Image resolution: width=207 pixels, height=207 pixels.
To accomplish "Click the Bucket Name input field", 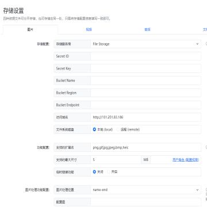I will pyautogui.click(x=145, y=80).
